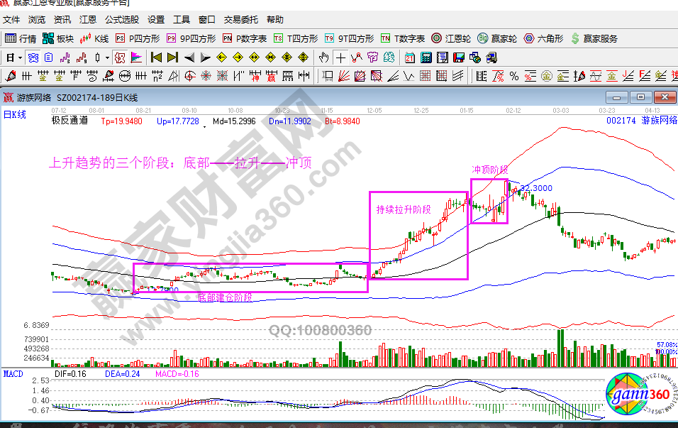Open the 交易委托 menu
The width and height of the screenshot is (678, 428).
(242, 20)
